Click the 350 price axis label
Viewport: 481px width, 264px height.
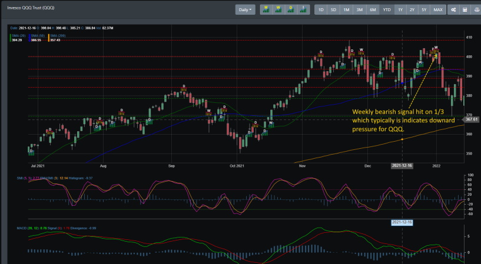pos(469,153)
